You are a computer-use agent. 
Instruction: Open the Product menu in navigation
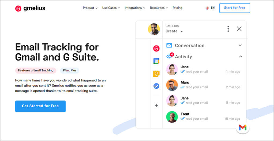click(90, 8)
